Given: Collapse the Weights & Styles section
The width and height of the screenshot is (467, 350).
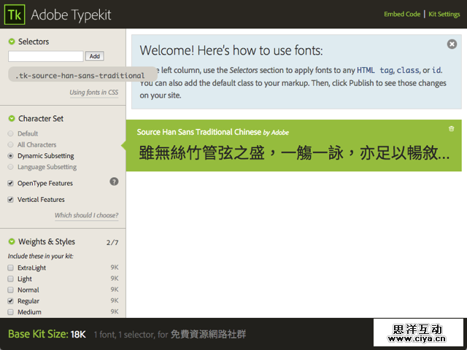Looking at the screenshot, I should point(12,242).
